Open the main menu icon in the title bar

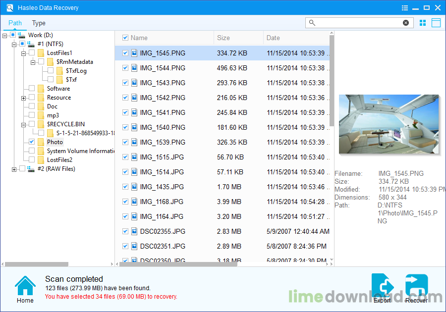(x=405, y=7)
